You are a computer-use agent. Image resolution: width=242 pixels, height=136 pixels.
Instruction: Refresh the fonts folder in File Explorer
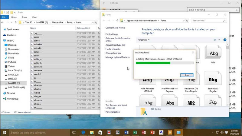coord(96,22)
